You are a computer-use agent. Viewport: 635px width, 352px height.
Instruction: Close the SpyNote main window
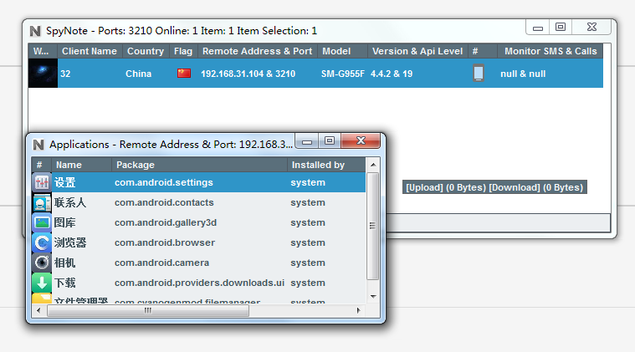pyautogui.click(x=591, y=27)
